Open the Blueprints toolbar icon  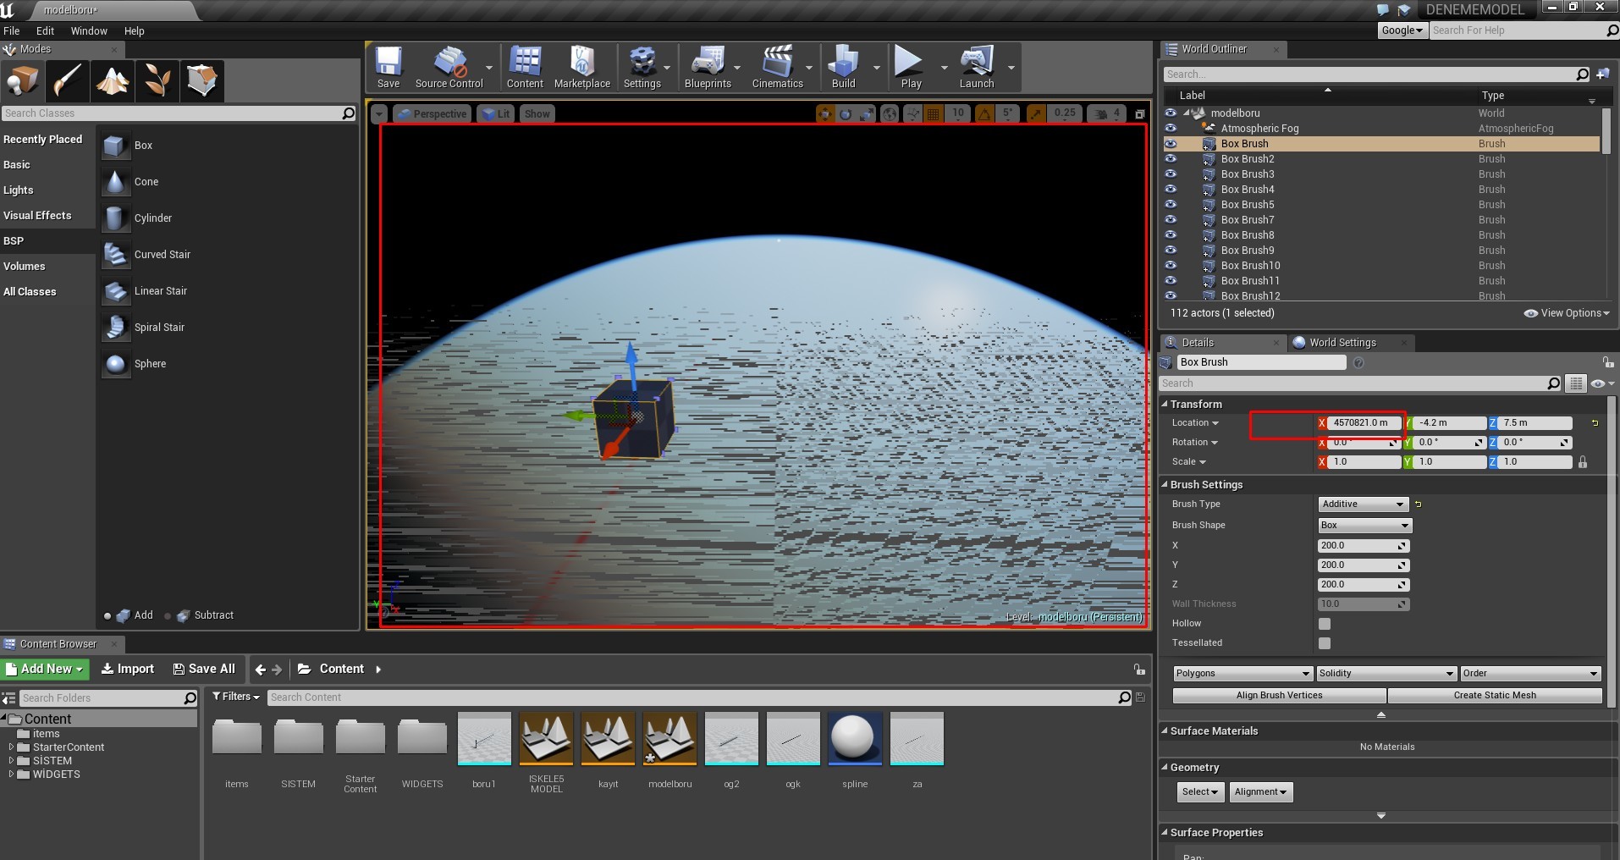tap(708, 67)
